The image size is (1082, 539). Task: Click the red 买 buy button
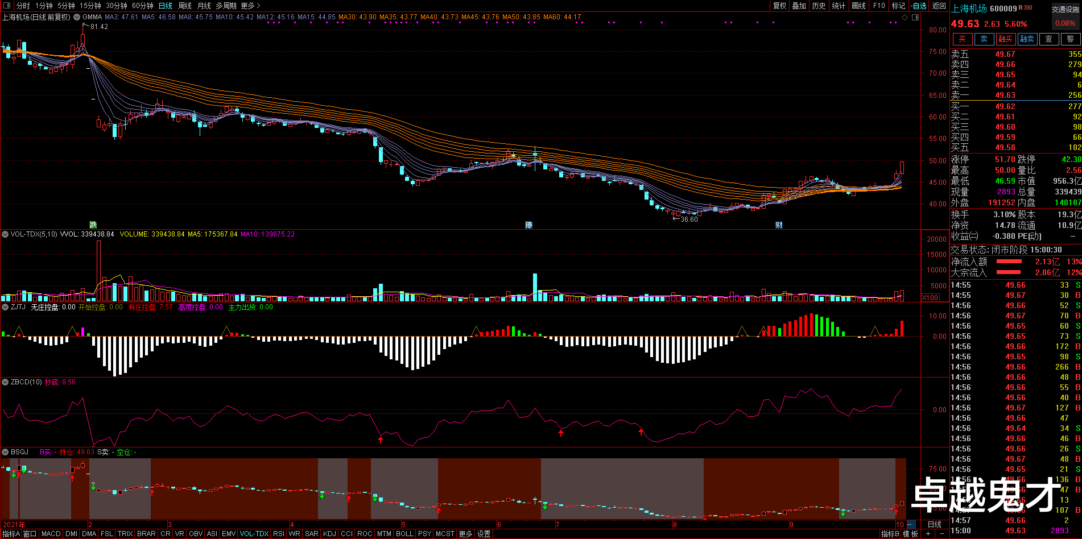962,39
